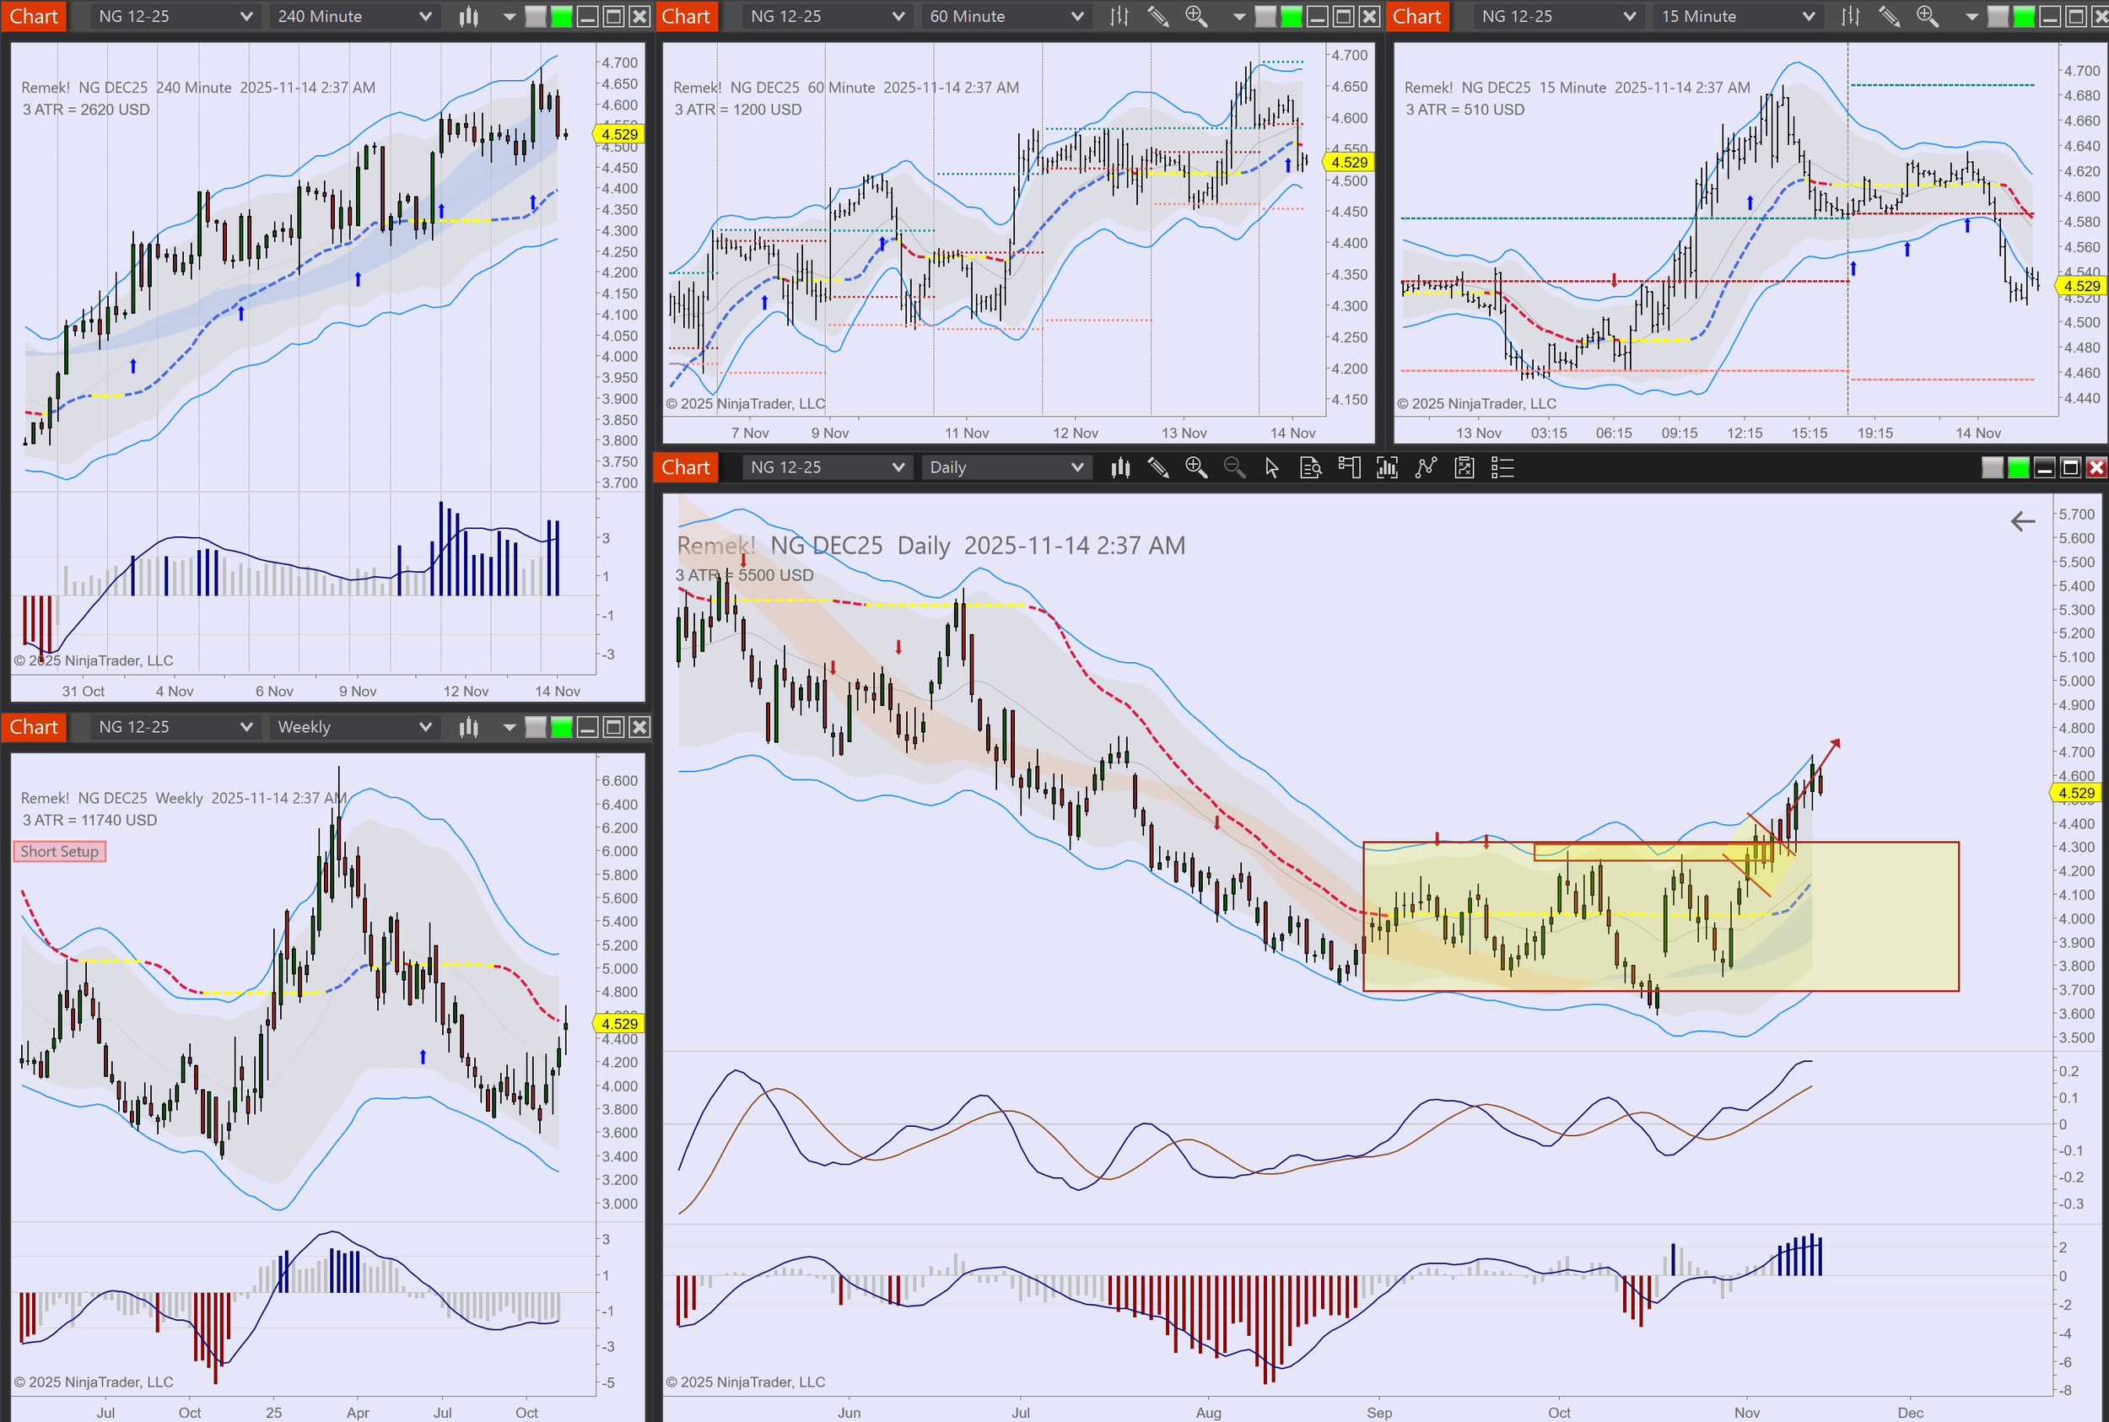Open Daily chart zoom-in tool
This screenshot has width=2109, height=1422.
1195,468
